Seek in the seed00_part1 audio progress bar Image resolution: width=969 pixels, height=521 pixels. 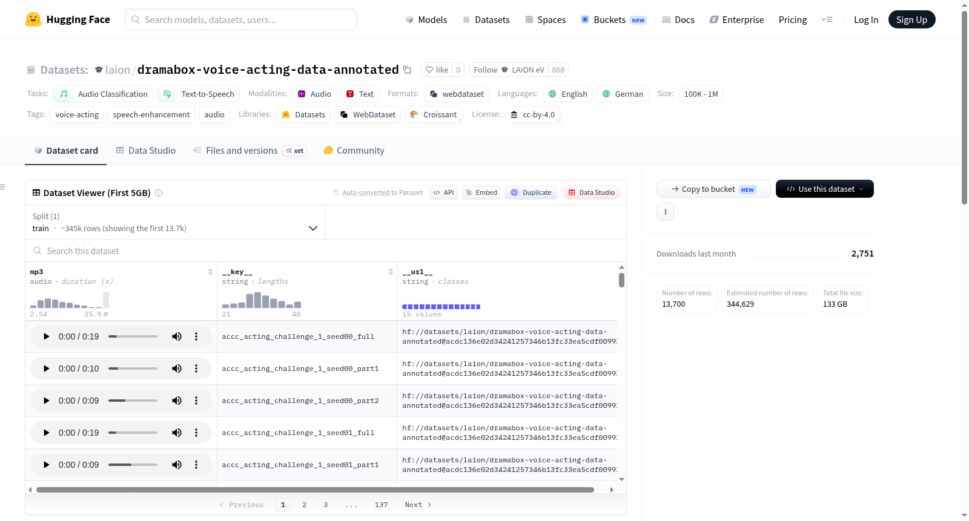[x=133, y=369]
